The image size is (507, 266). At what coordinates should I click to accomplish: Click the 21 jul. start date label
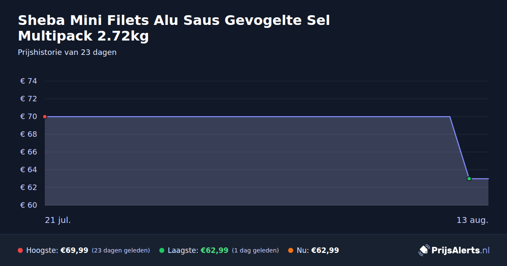[58, 220]
